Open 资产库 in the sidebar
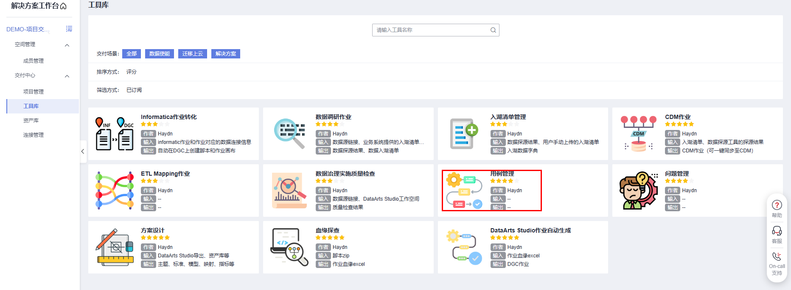This screenshot has height=290, width=791. (31, 121)
